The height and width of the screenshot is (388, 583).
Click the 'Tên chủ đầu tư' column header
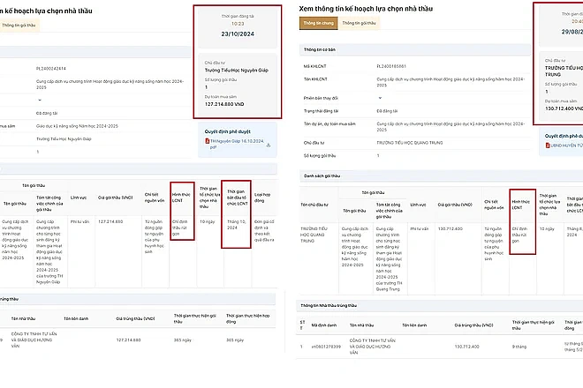pyautogui.click(x=314, y=205)
